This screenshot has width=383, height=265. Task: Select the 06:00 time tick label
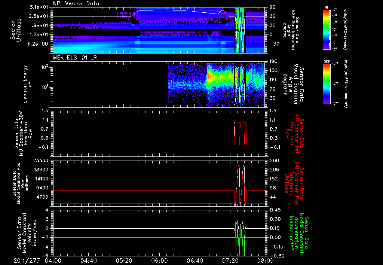[159, 261]
